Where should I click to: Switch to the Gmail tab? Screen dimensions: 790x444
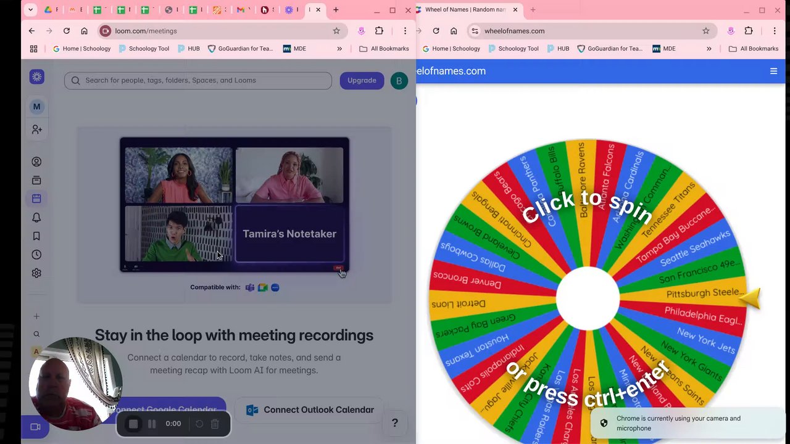[241, 10]
